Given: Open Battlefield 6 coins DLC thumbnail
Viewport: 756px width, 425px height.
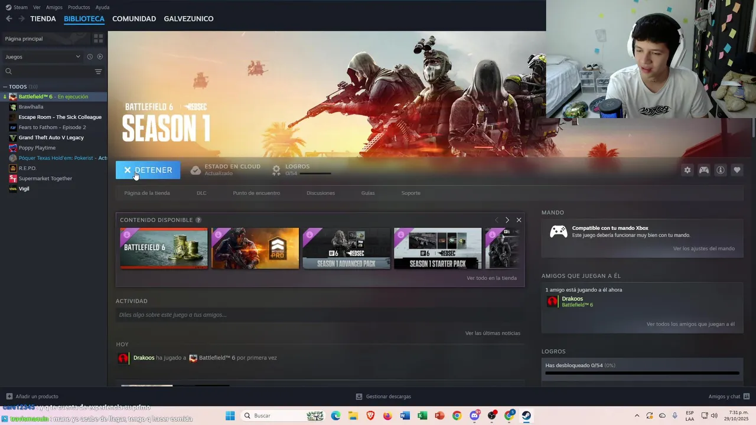Looking at the screenshot, I should click(164, 249).
